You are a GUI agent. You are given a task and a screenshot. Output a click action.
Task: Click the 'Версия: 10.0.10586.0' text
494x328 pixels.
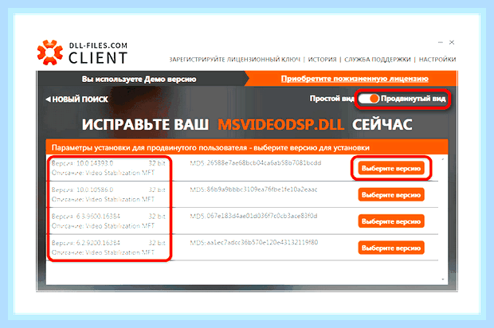(x=83, y=189)
